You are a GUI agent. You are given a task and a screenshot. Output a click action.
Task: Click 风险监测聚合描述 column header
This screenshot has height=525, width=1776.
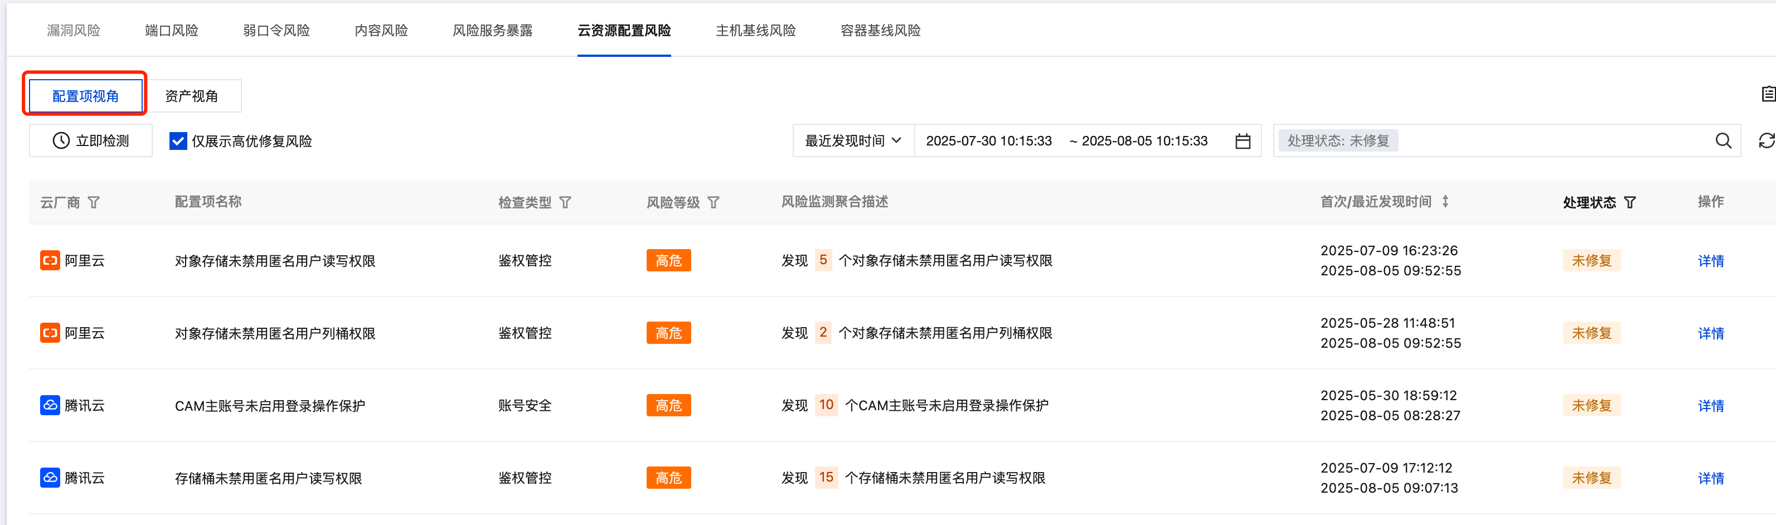[x=834, y=202]
